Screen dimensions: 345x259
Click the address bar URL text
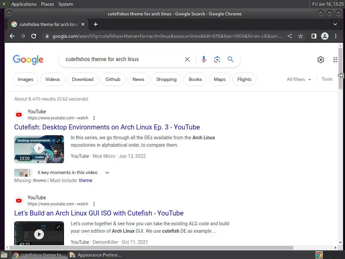coord(167,36)
